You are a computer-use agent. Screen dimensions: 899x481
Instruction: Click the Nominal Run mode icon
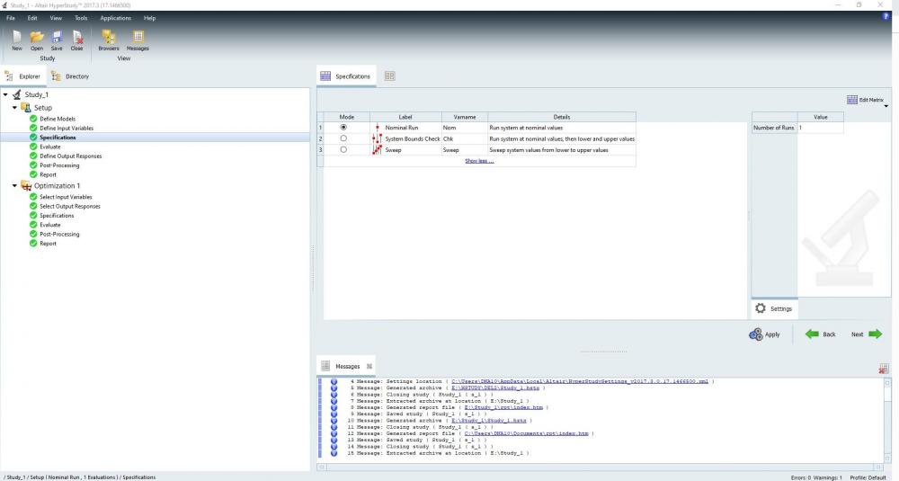tap(378, 128)
